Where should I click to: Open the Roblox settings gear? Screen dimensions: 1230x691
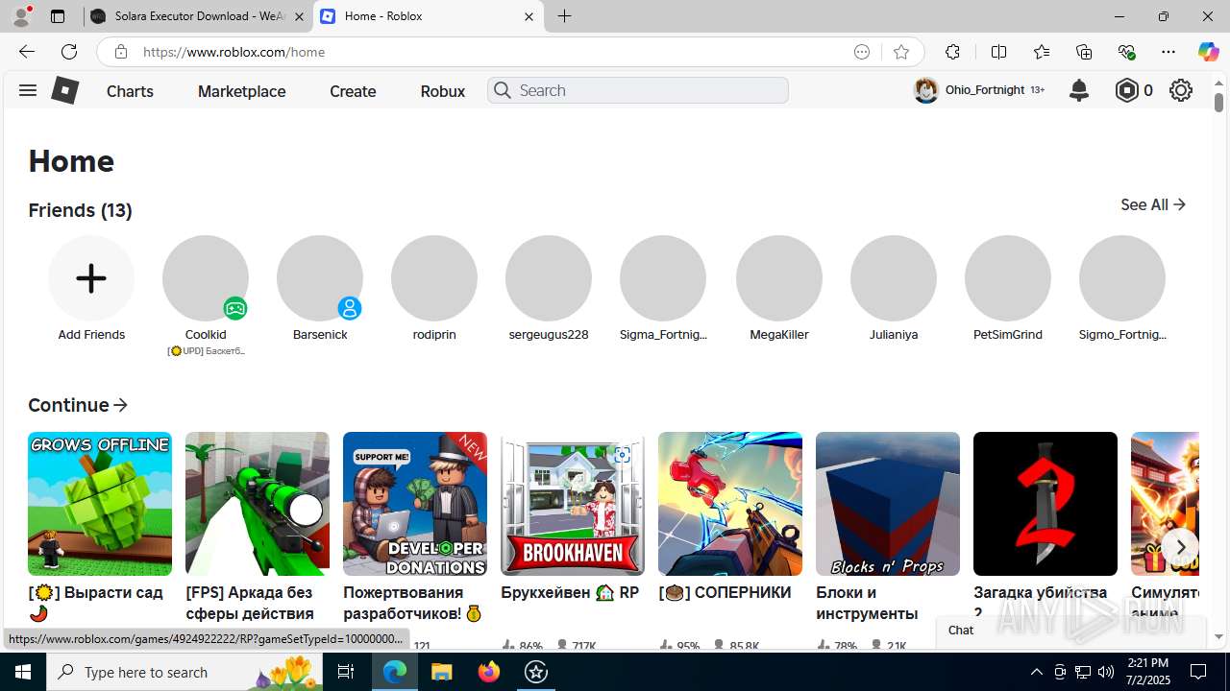(1181, 90)
